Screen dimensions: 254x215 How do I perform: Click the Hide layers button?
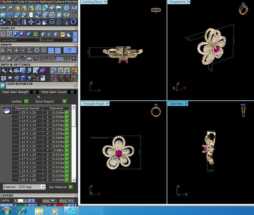pyautogui.click(x=49, y=201)
